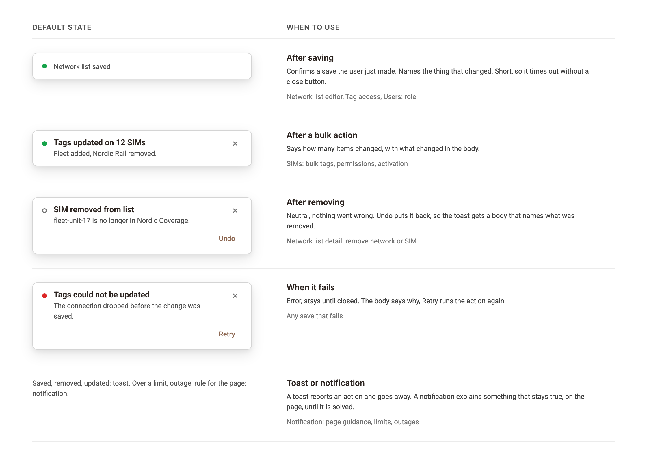Click 'Says how many items changed' description
The height and width of the screenshot is (469, 647).
click(383, 149)
